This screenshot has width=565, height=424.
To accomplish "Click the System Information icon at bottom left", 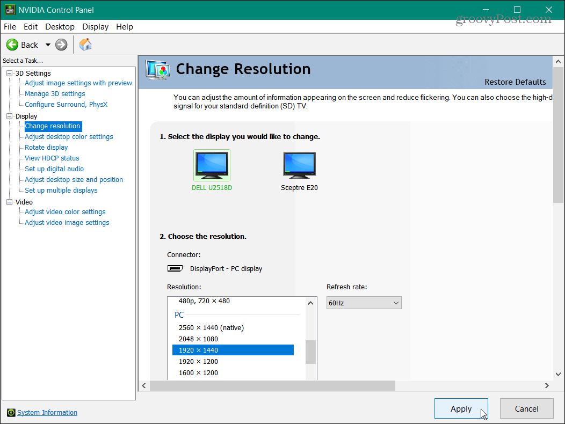I will pyautogui.click(x=12, y=412).
